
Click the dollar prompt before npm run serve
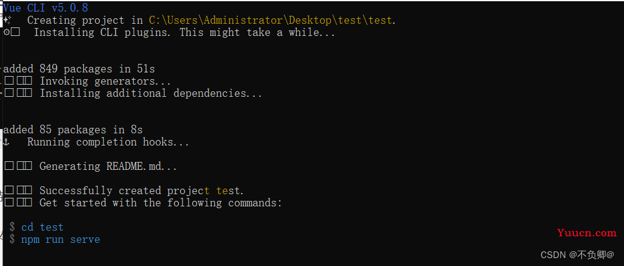click(x=12, y=239)
